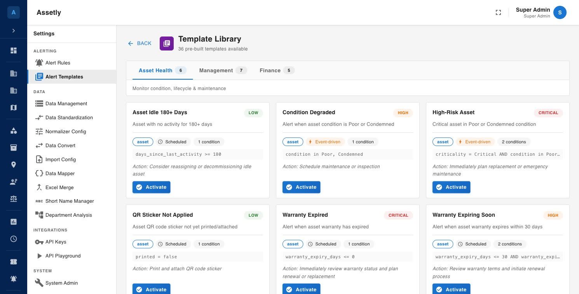The width and height of the screenshot is (579, 294).
Task: Open the bell notifications icon in the rail
Action: point(14,279)
